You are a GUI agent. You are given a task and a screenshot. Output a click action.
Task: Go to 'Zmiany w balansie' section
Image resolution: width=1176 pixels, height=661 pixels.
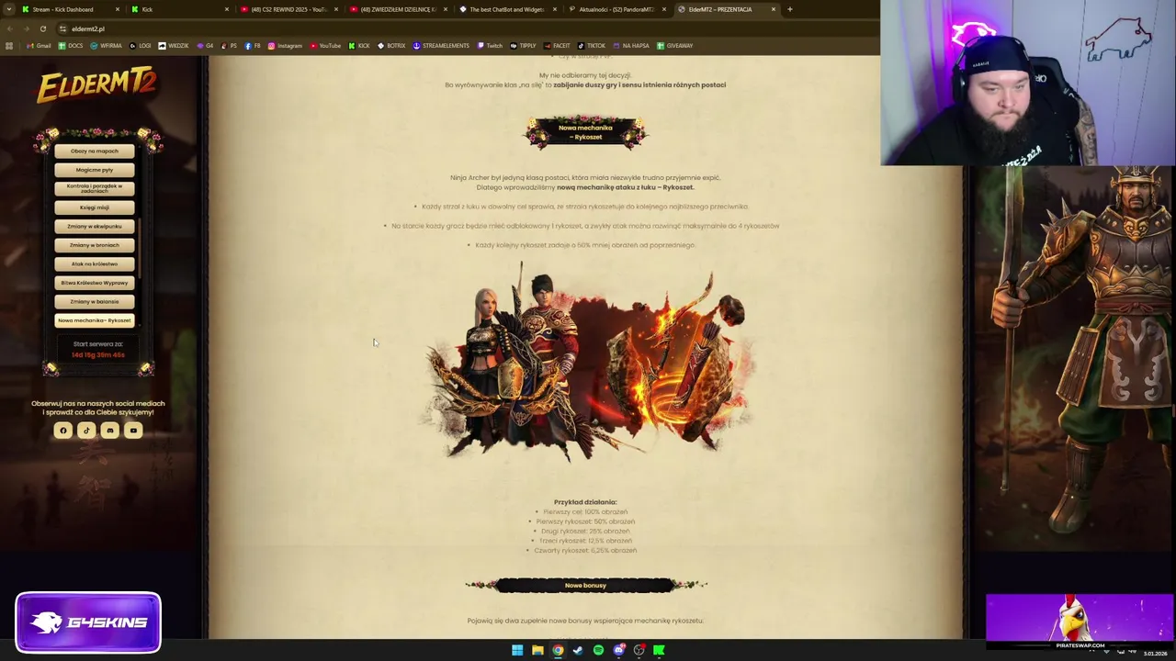(95, 301)
